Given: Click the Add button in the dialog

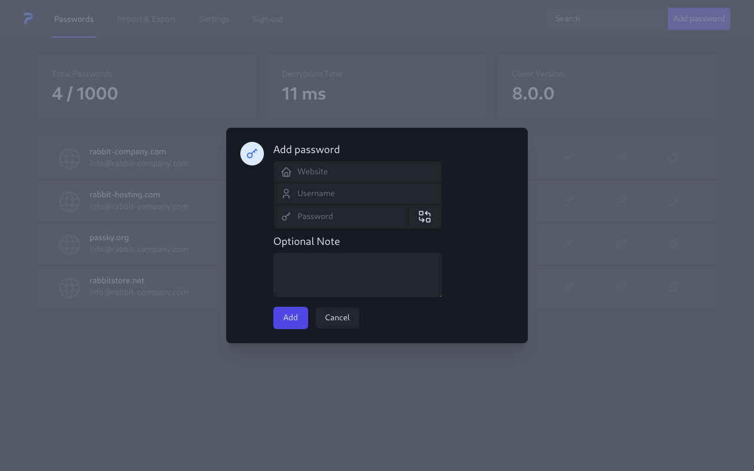Looking at the screenshot, I should coord(290,318).
